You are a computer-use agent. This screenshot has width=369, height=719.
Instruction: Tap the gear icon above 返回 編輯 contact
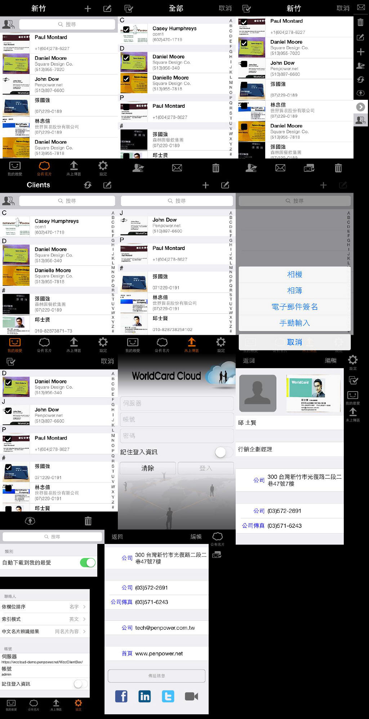click(353, 360)
